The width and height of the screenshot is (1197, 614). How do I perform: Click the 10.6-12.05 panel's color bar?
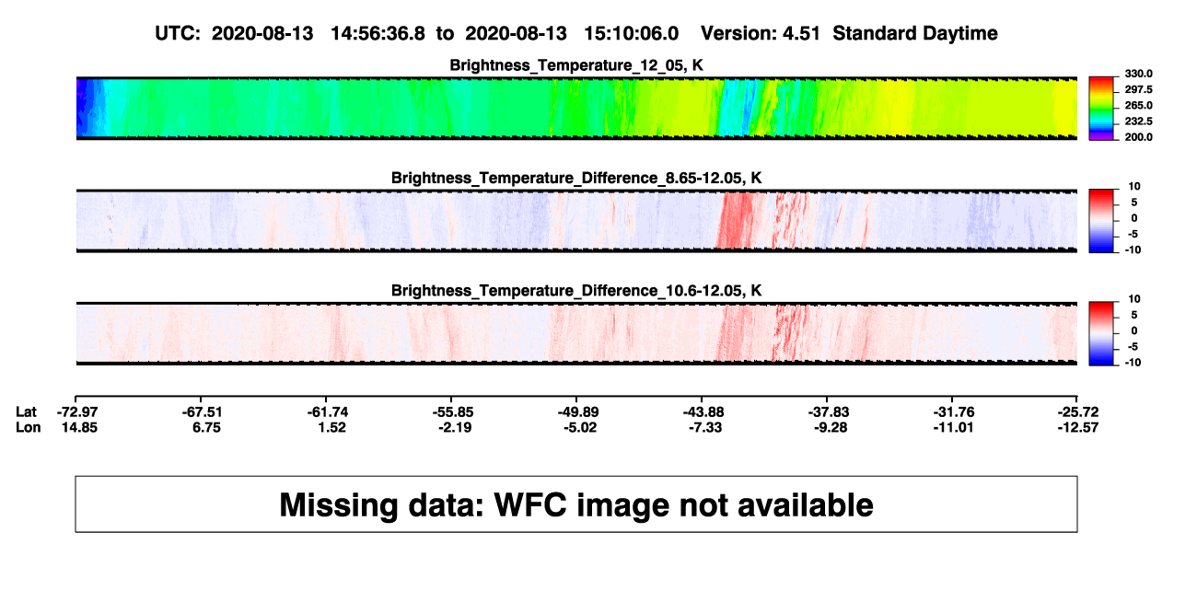[x=1101, y=333]
